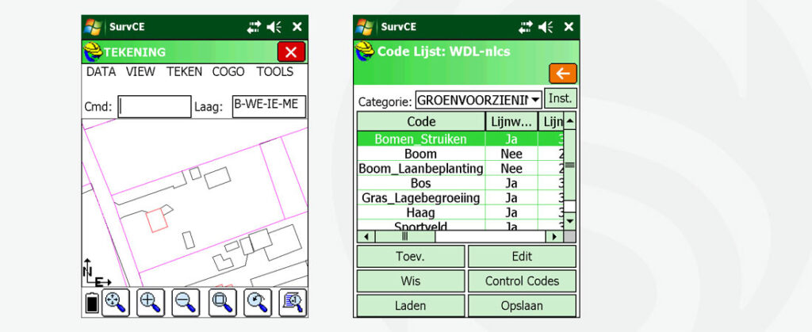Click the Code column header
The width and height of the screenshot is (812, 332).
[x=421, y=121]
